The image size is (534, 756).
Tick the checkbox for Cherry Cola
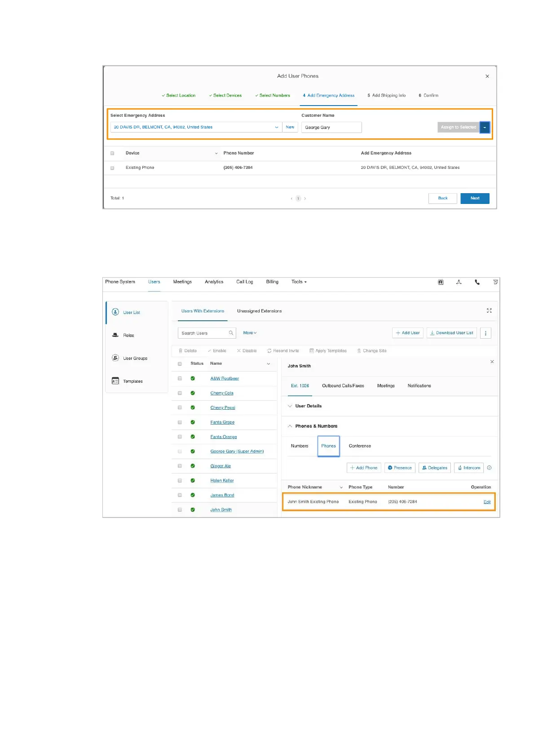pos(180,393)
